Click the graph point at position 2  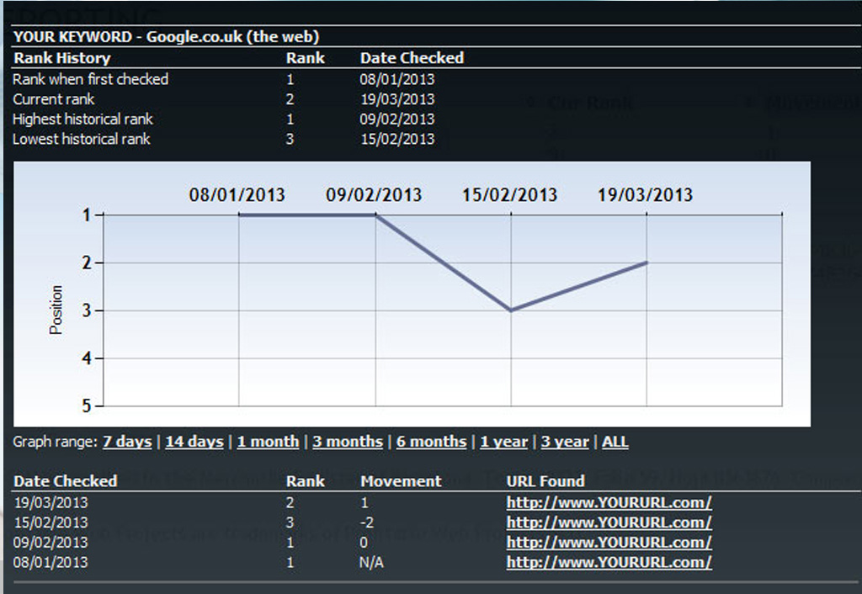646,263
